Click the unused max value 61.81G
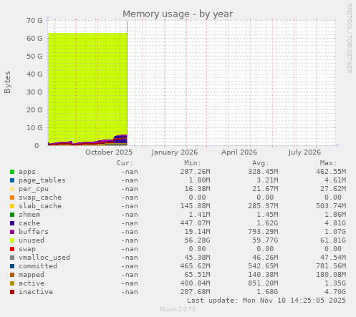Screen dimensions: 356x317 pos(333,240)
